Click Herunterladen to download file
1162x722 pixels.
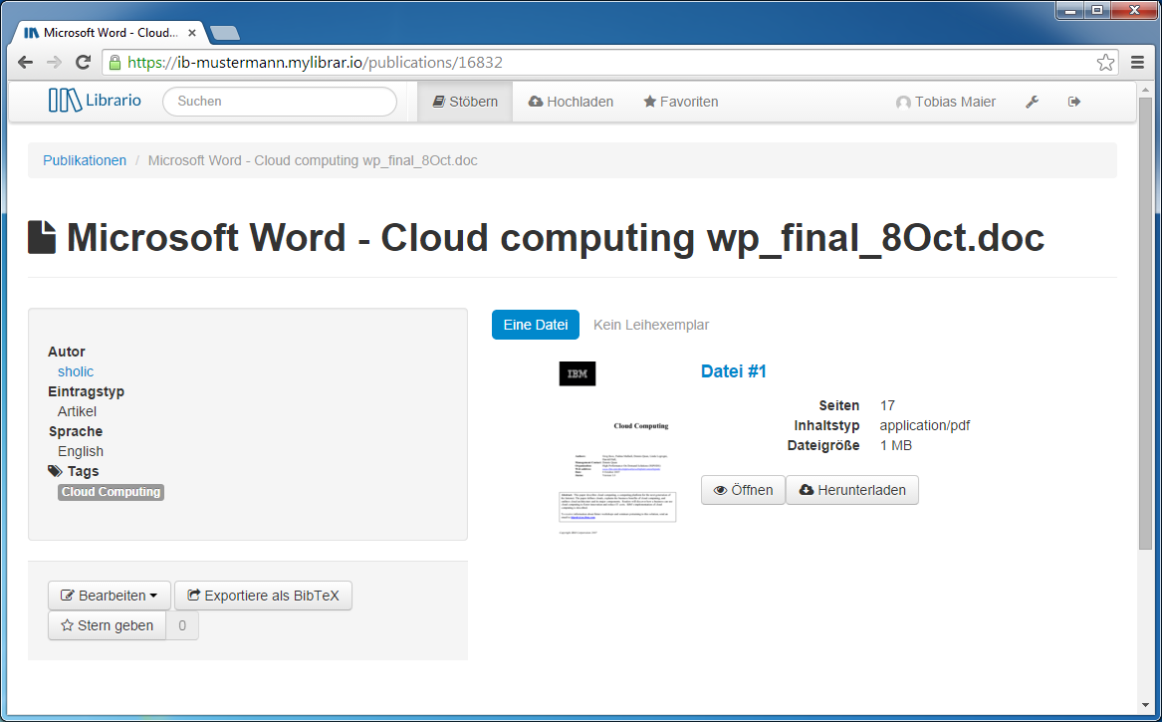[x=852, y=490]
